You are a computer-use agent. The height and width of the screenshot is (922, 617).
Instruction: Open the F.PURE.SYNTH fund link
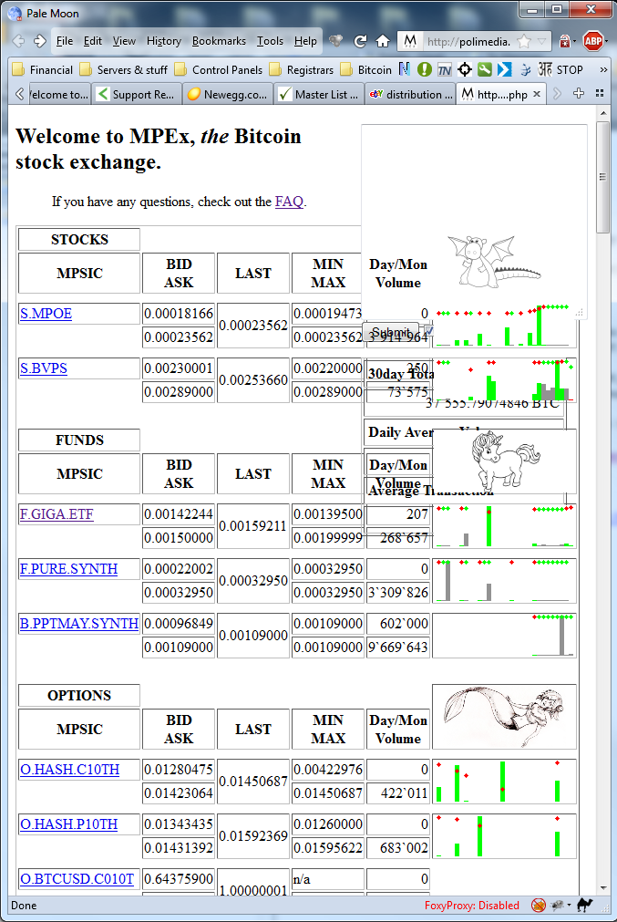point(68,568)
